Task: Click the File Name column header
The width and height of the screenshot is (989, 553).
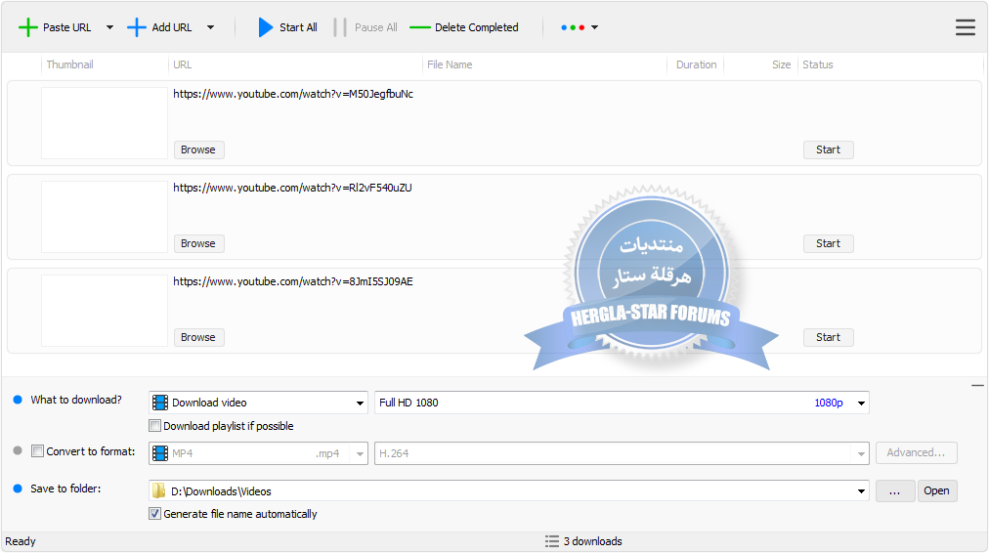Action: (450, 64)
